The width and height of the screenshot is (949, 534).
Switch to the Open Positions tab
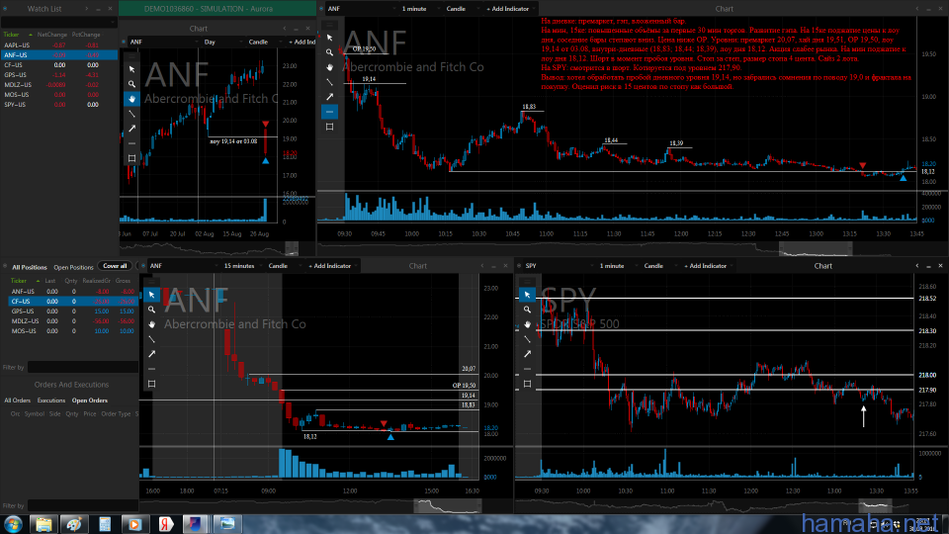[x=73, y=267]
